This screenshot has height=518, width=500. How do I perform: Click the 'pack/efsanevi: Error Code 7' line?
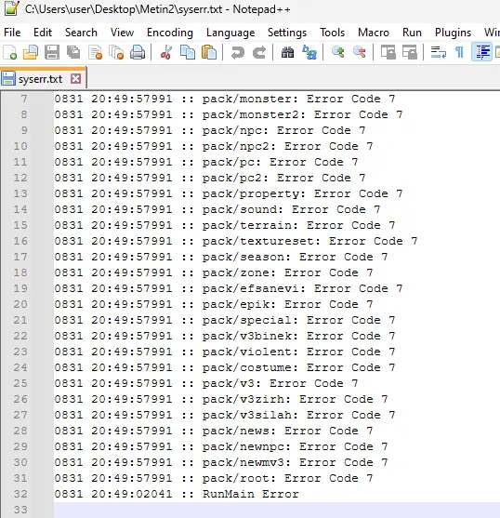pos(228,288)
